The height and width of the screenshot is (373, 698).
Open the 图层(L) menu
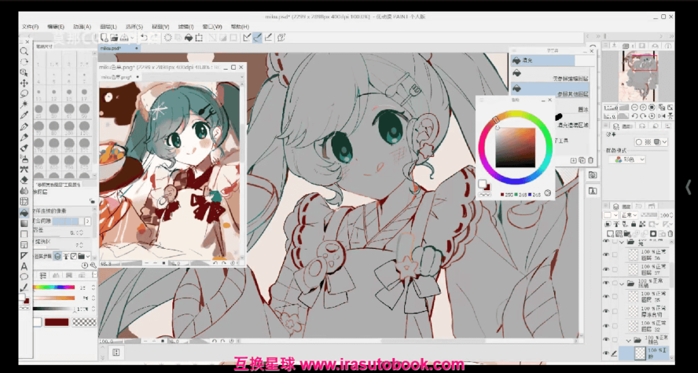pos(108,27)
